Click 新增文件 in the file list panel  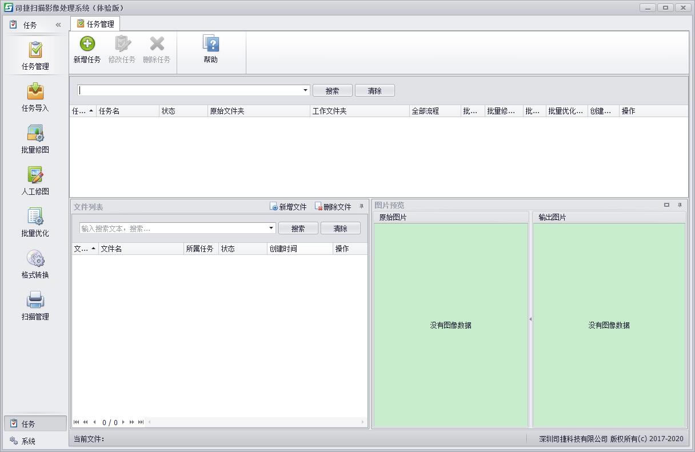click(289, 207)
